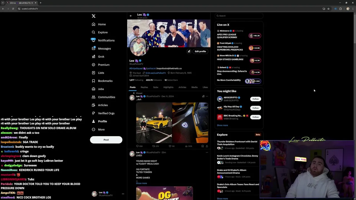
Task: Click the Post button
Action: tap(106, 140)
